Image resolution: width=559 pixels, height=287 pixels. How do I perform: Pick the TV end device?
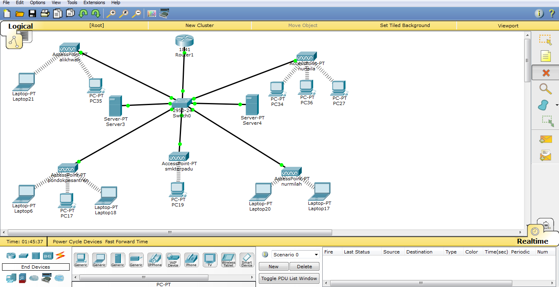[210, 260]
